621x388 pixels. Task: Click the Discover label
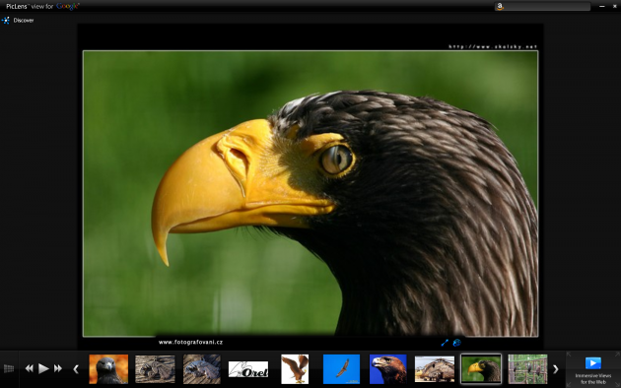(24, 20)
